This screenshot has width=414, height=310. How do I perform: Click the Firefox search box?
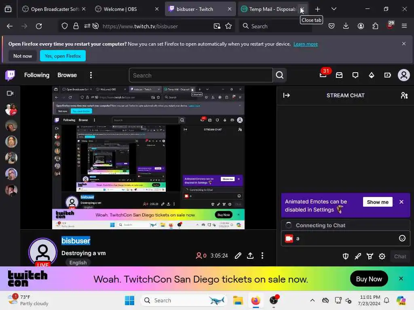[x=275, y=26]
